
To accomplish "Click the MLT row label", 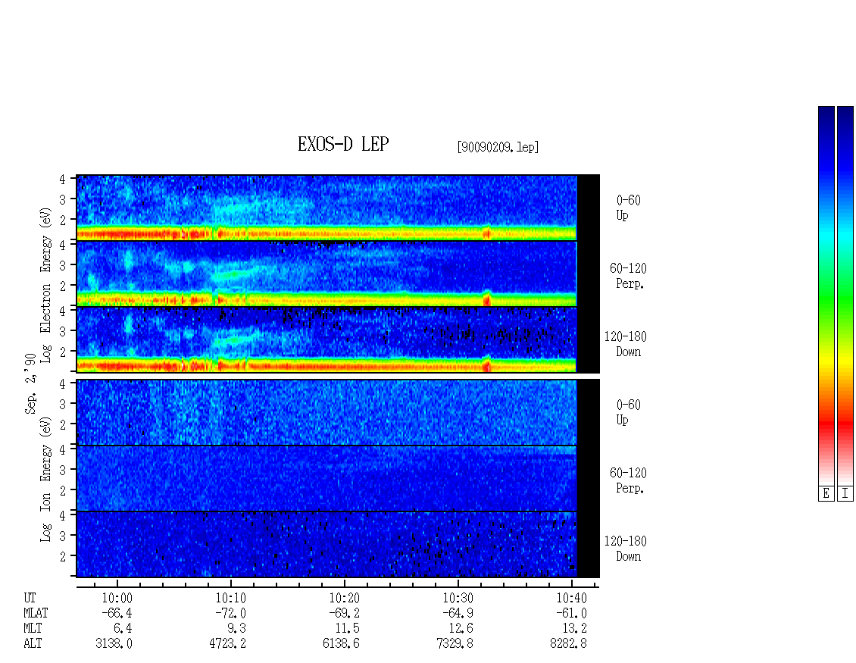I will pyautogui.click(x=33, y=629).
